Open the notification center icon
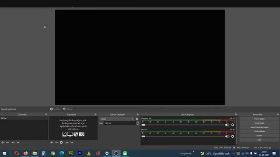 click(x=274, y=153)
